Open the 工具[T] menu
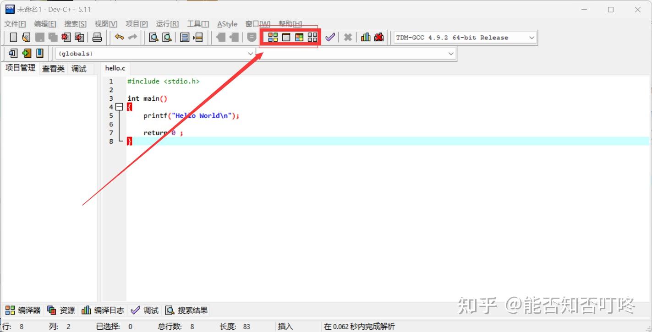 coord(198,24)
